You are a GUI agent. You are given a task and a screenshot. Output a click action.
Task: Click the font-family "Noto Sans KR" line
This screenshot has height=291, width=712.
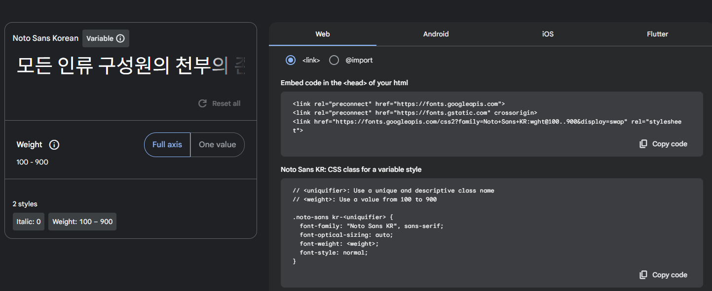click(372, 226)
